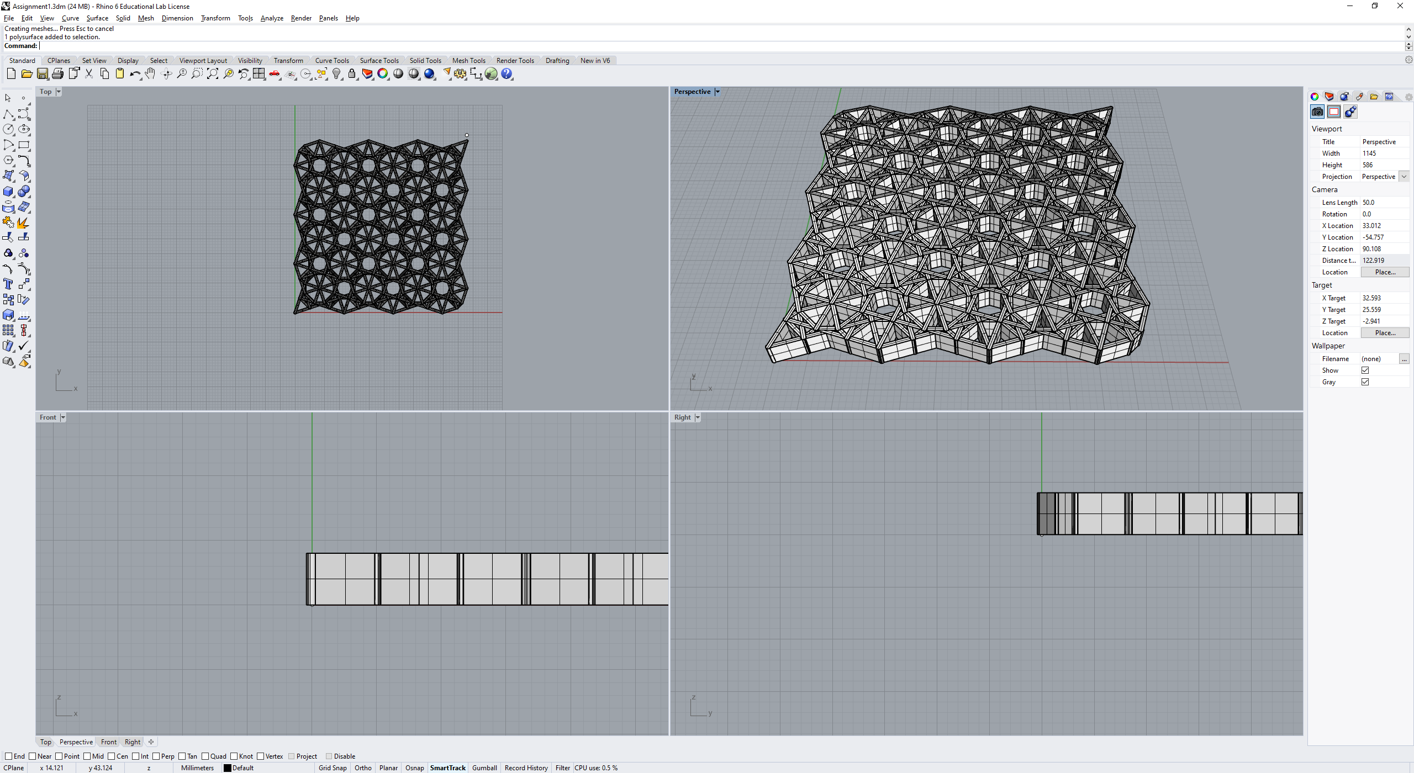The width and height of the screenshot is (1414, 773).
Task: Open the Panels menu
Action: point(328,18)
